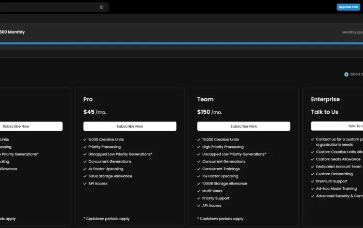
Task: Select the Billed monthly radio option
Action: tap(346, 74)
